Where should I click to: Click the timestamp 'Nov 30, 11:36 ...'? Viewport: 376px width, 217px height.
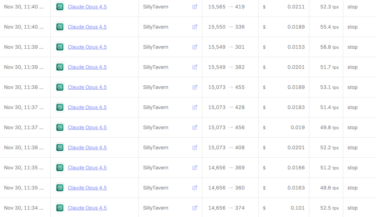point(24,147)
